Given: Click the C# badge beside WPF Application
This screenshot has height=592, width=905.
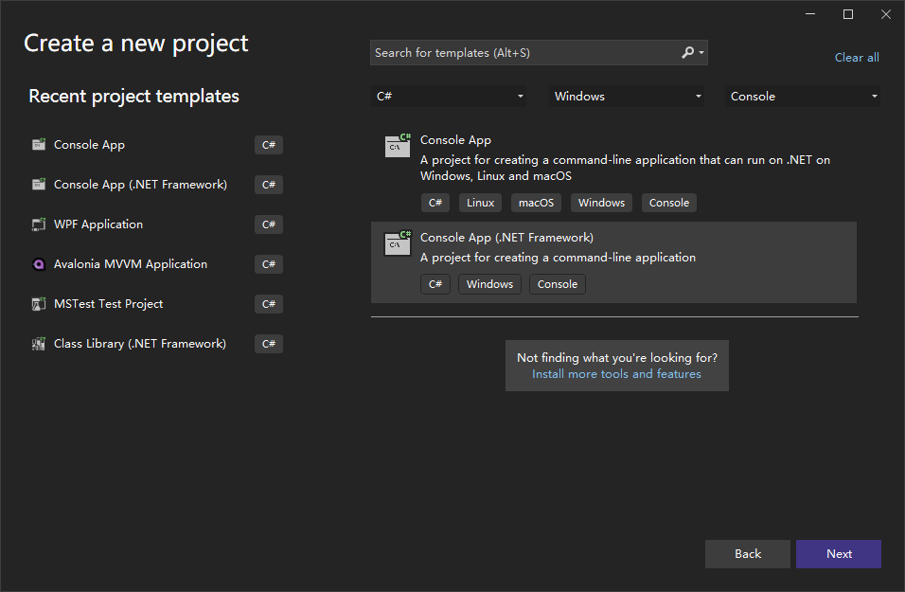Looking at the screenshot, I should (269, 224).
